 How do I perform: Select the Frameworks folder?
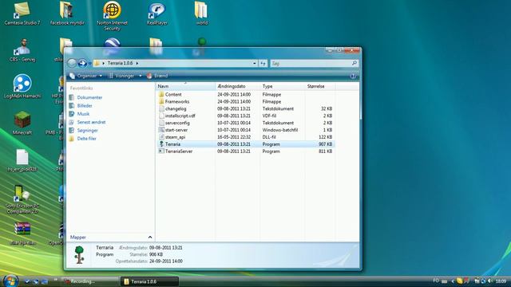tap(177, 101)
